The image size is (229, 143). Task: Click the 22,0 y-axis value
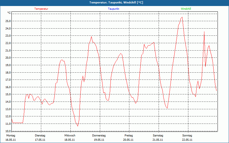[x=8, y=43]
